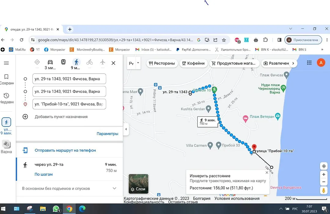Open Windows Start menu
This screenshot has height=214, width=330.
point(3,209)
